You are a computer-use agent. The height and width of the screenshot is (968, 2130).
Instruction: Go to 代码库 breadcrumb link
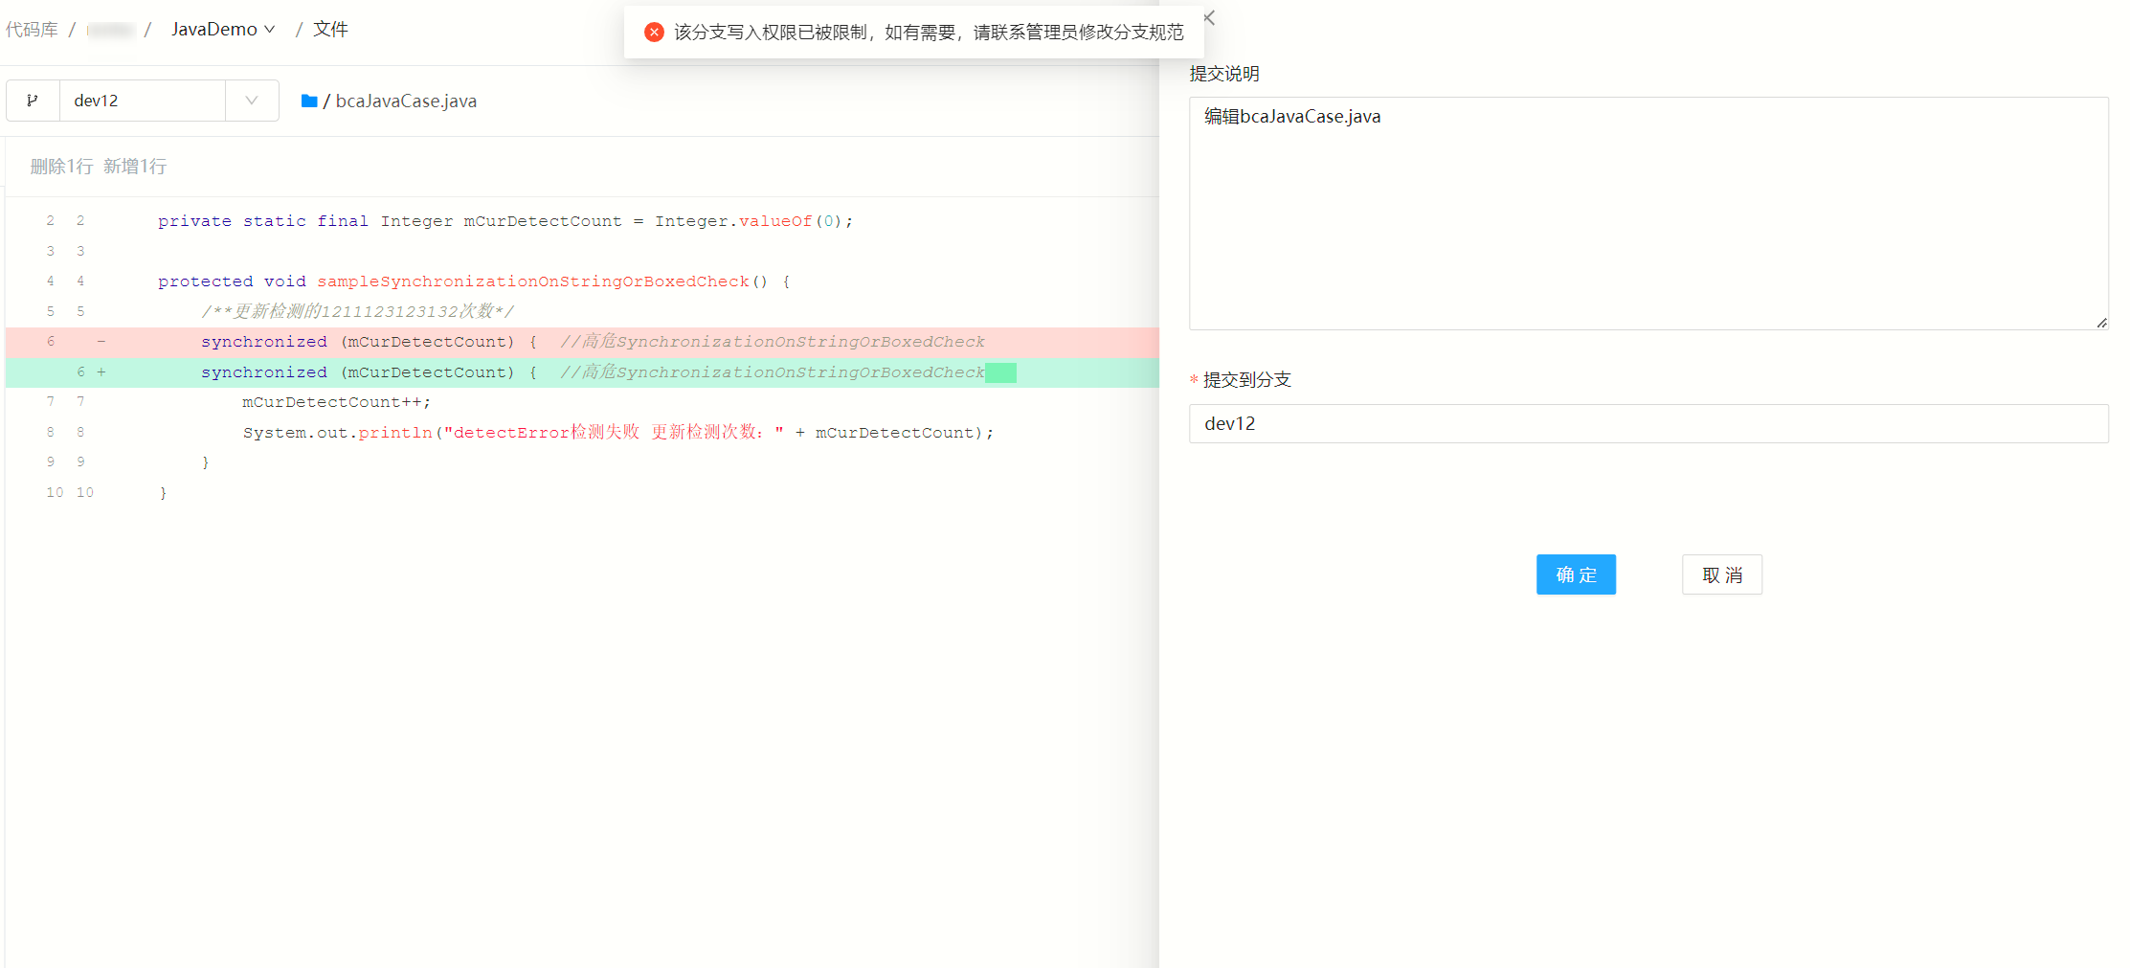click(x=32, y=30)
